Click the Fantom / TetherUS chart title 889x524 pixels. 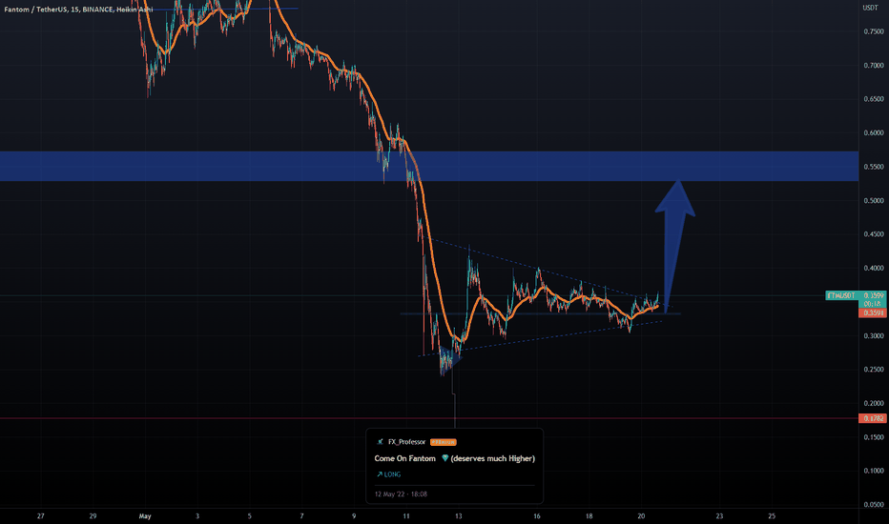coord(78,10)
